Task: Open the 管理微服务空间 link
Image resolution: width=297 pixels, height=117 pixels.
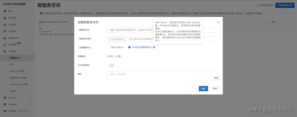Action: coord(267,5)
